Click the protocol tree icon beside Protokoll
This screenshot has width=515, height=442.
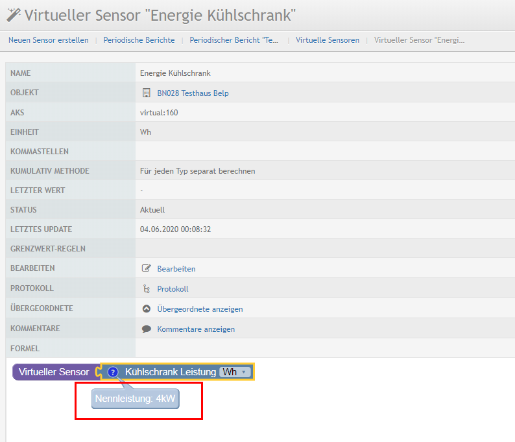(x=147, y=288)
